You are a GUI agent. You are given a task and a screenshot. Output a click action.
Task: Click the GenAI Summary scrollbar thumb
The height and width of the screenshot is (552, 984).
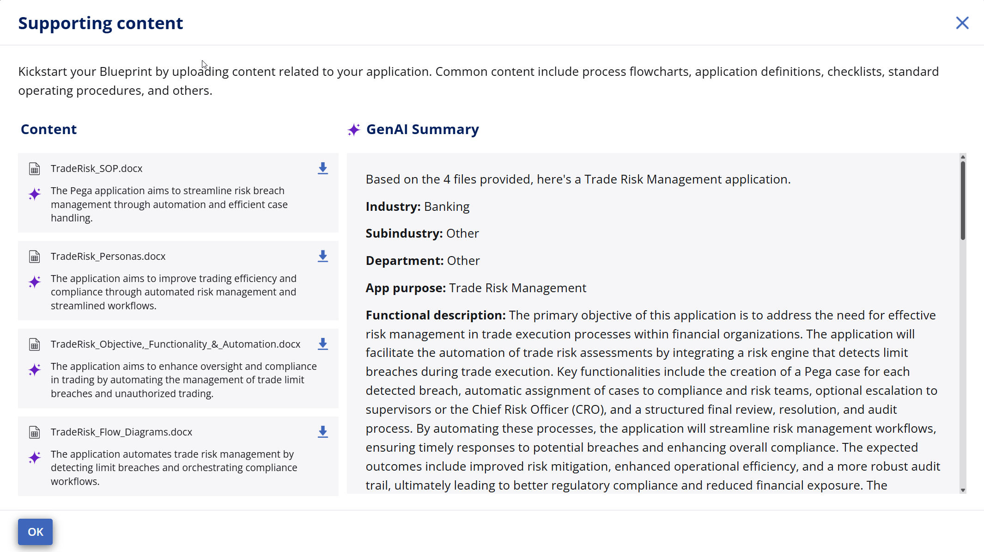coord(963,200)
